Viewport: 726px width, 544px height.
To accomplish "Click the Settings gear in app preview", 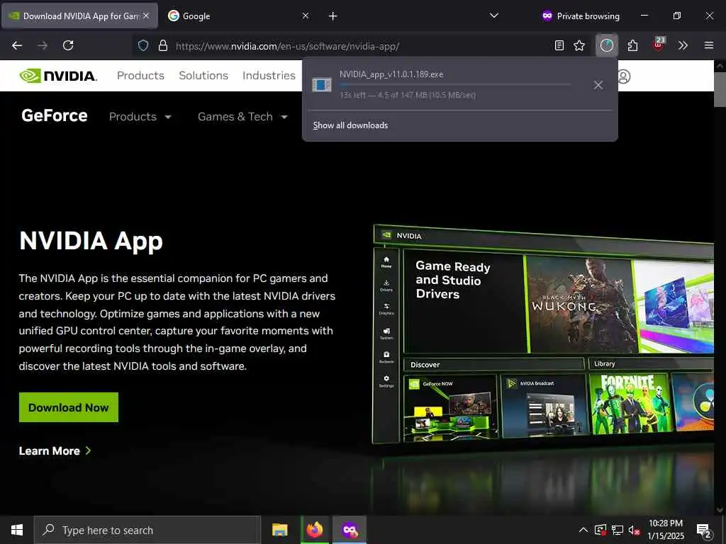I will pos(386,381).
